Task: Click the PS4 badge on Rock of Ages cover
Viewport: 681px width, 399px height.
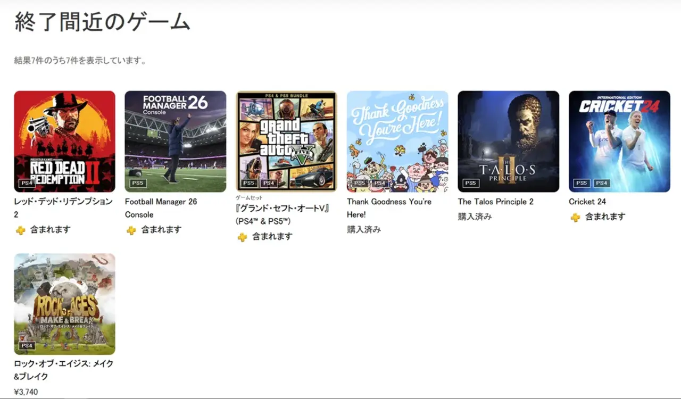Action: click(x=27, y=346)
